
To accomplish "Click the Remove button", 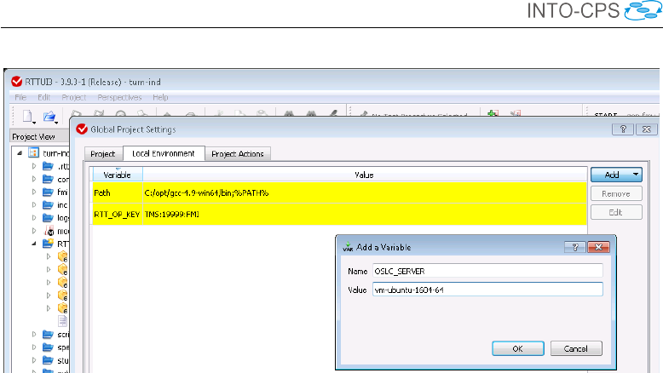I will click(616, 193).
